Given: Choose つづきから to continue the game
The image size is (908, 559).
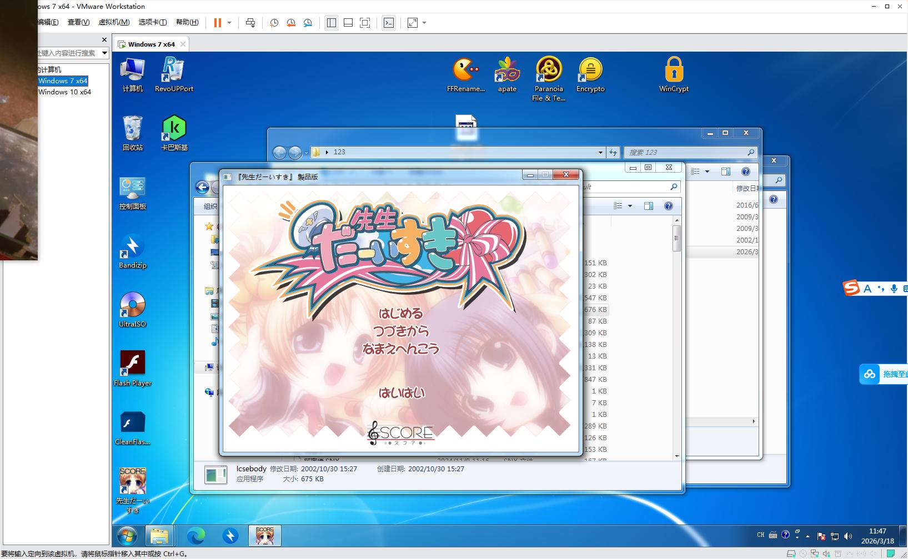Looking at the screenshot, I should [401, 331].
